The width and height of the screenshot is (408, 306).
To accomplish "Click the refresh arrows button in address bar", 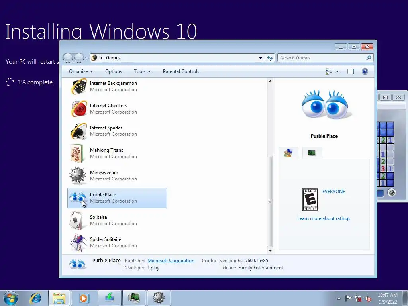I will [x=270, y=58].
